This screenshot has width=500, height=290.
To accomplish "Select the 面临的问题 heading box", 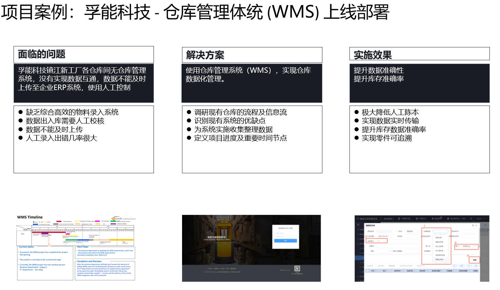I will [x=84, y=54].
